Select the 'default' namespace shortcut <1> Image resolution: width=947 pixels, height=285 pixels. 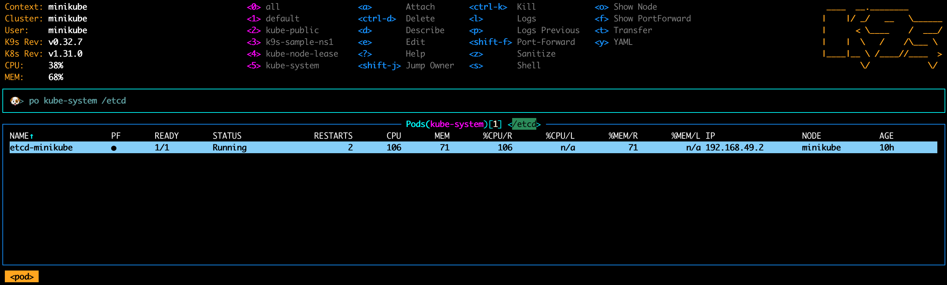[273, 19]
